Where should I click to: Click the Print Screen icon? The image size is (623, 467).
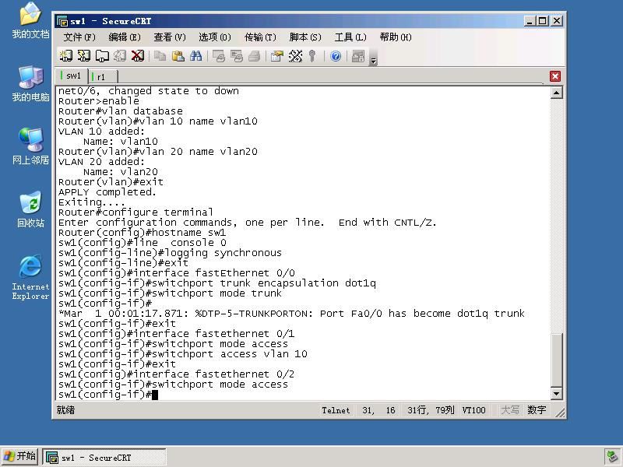click(219, 56)
